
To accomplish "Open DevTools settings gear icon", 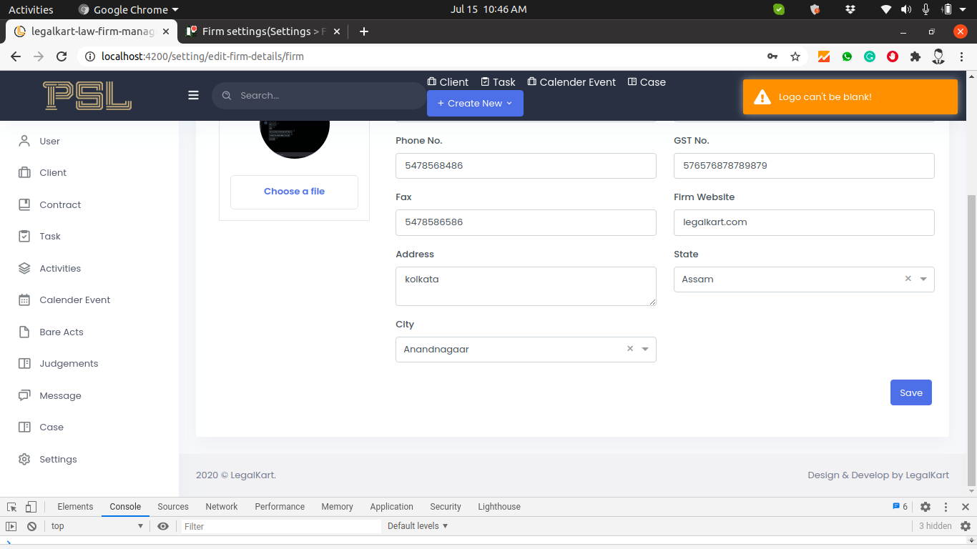I will tap(926, 507).
